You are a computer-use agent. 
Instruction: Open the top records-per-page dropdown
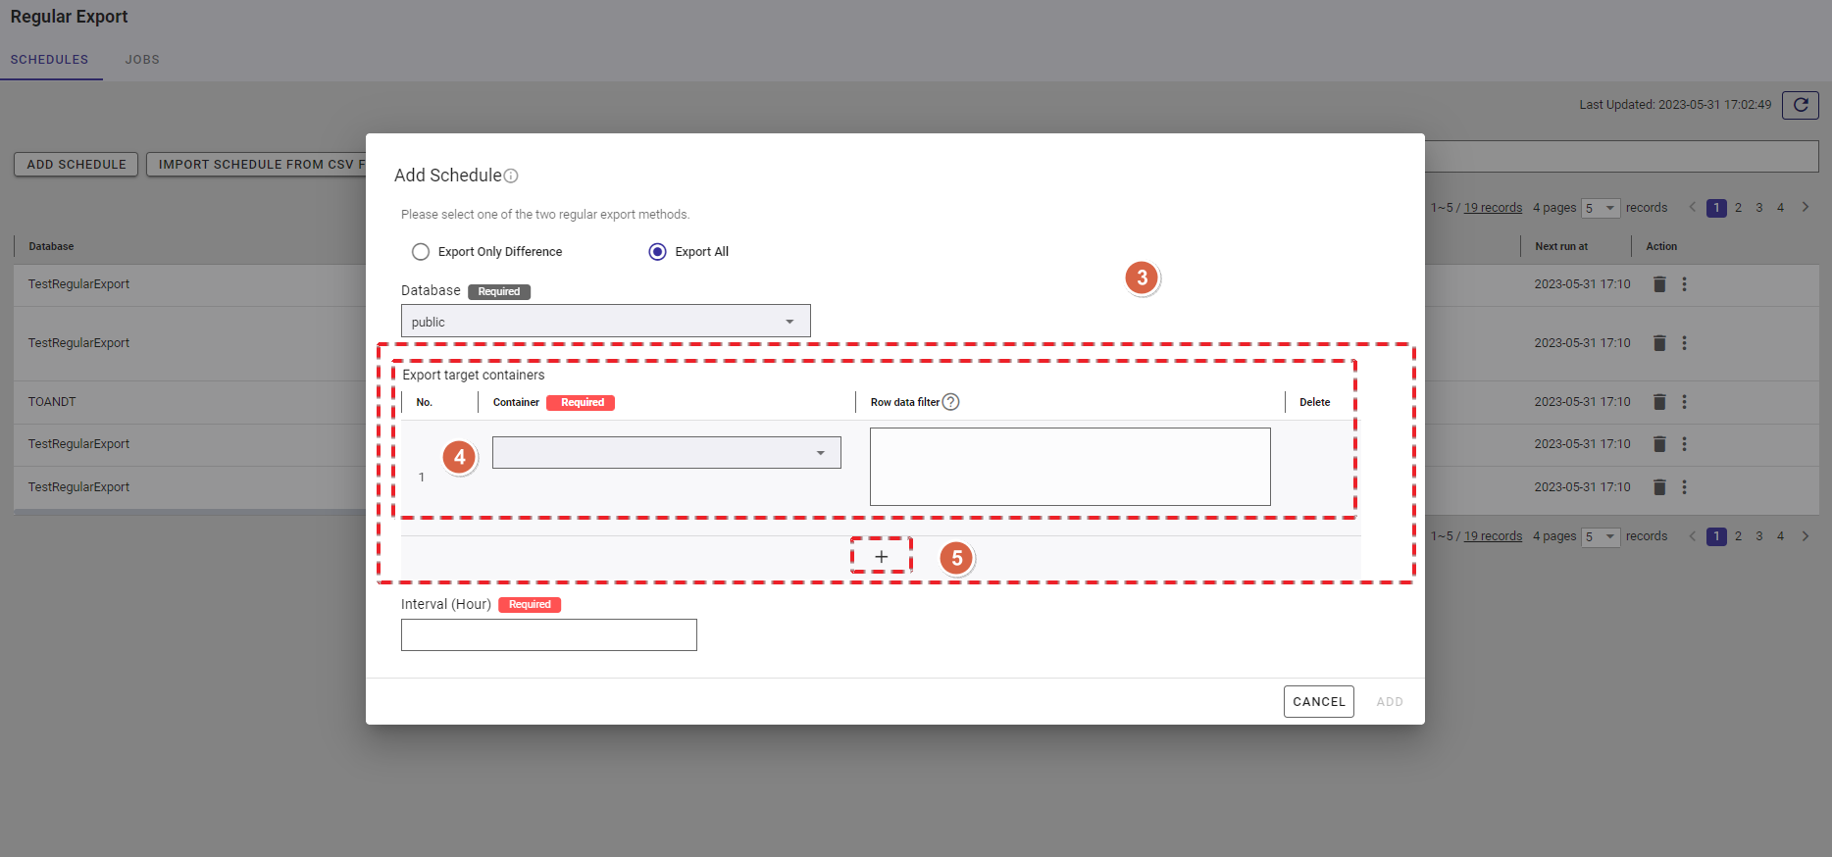click(x=1600, y=208)
